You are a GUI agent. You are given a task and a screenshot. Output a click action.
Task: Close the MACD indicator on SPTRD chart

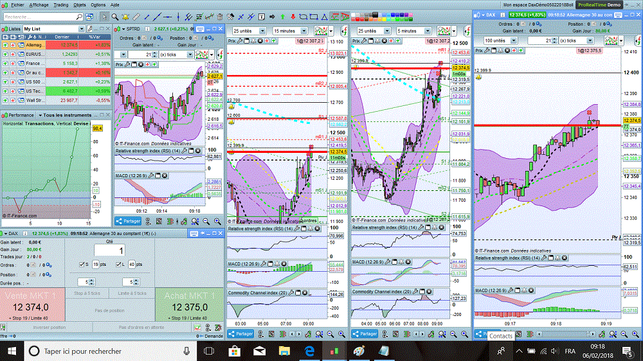click(x=165, y=175)
